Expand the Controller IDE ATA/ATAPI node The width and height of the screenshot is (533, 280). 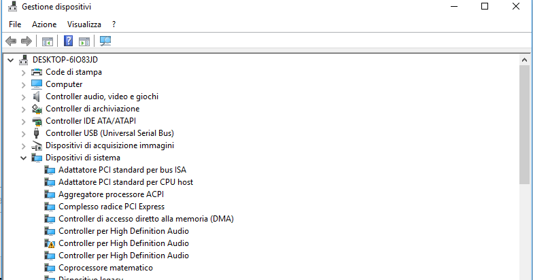click(23, 121)
